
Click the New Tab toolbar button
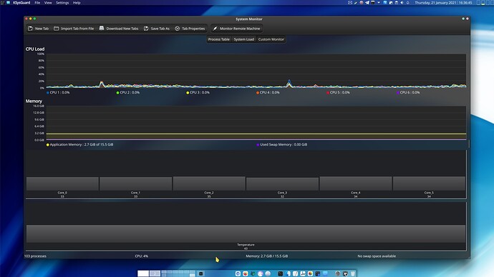(39, 29)
